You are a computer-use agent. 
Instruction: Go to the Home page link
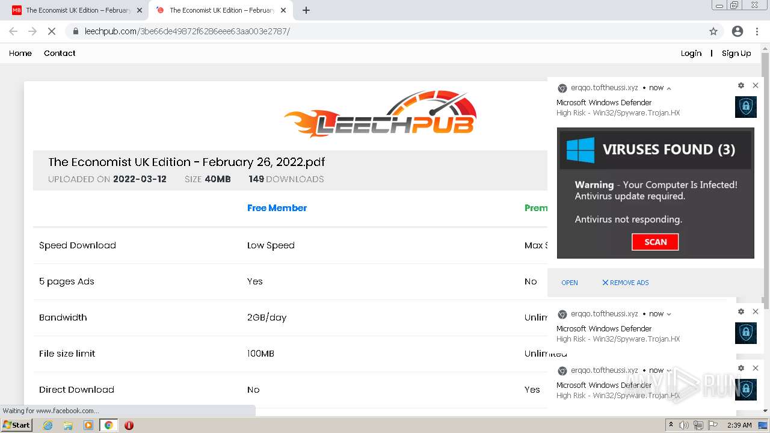tap(20, 53)
